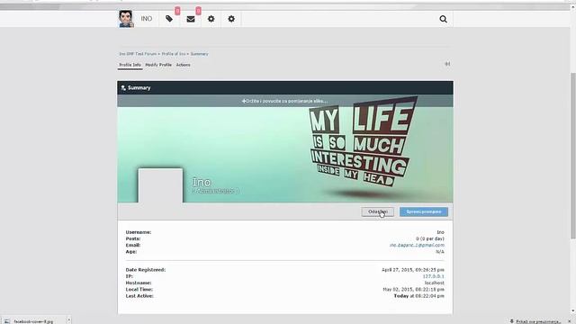Open the user avatar in top bar
Screen dimensions: 576x324
(x=126, y=19)
